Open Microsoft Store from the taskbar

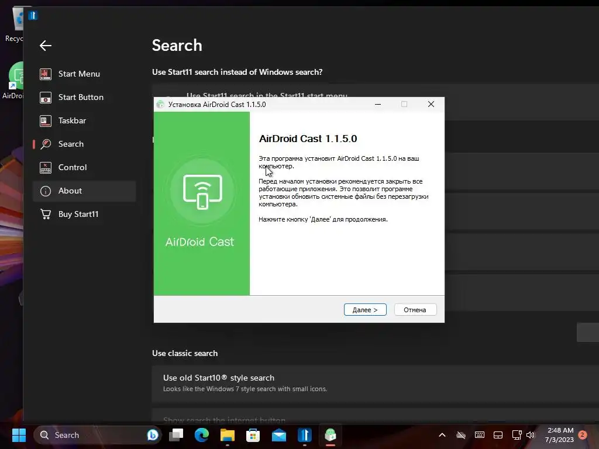[x=253, y=435]
